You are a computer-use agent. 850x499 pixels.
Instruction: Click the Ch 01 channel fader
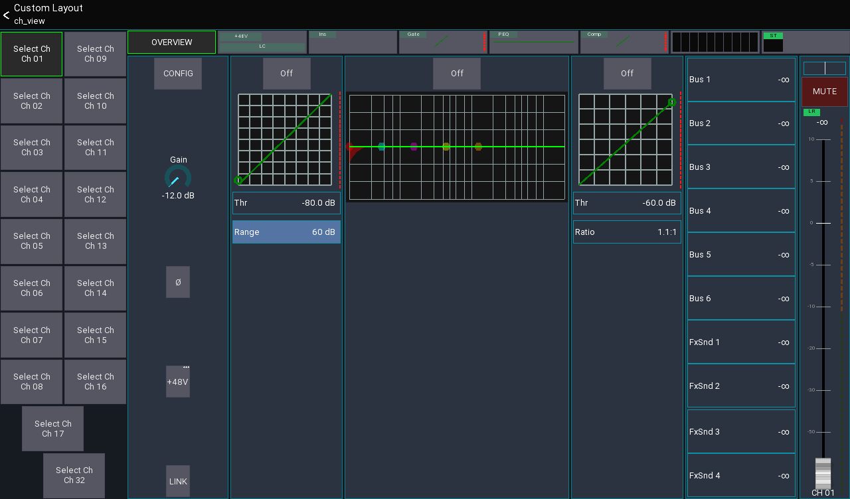tap(822, 471)
